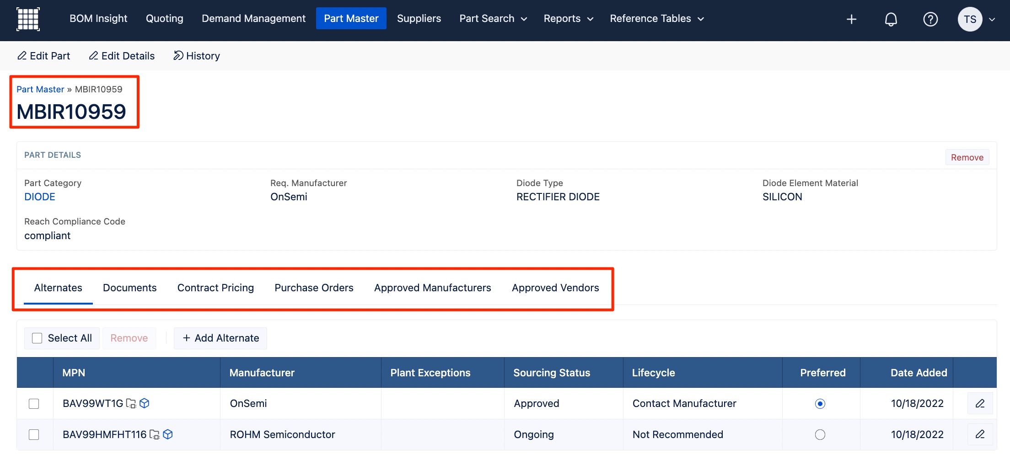
Task: Expand the Part Search dropdown menu
Action: 493,18
